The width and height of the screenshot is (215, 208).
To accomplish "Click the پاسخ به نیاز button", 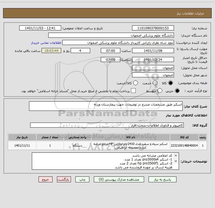I will [x=163, y=180].
